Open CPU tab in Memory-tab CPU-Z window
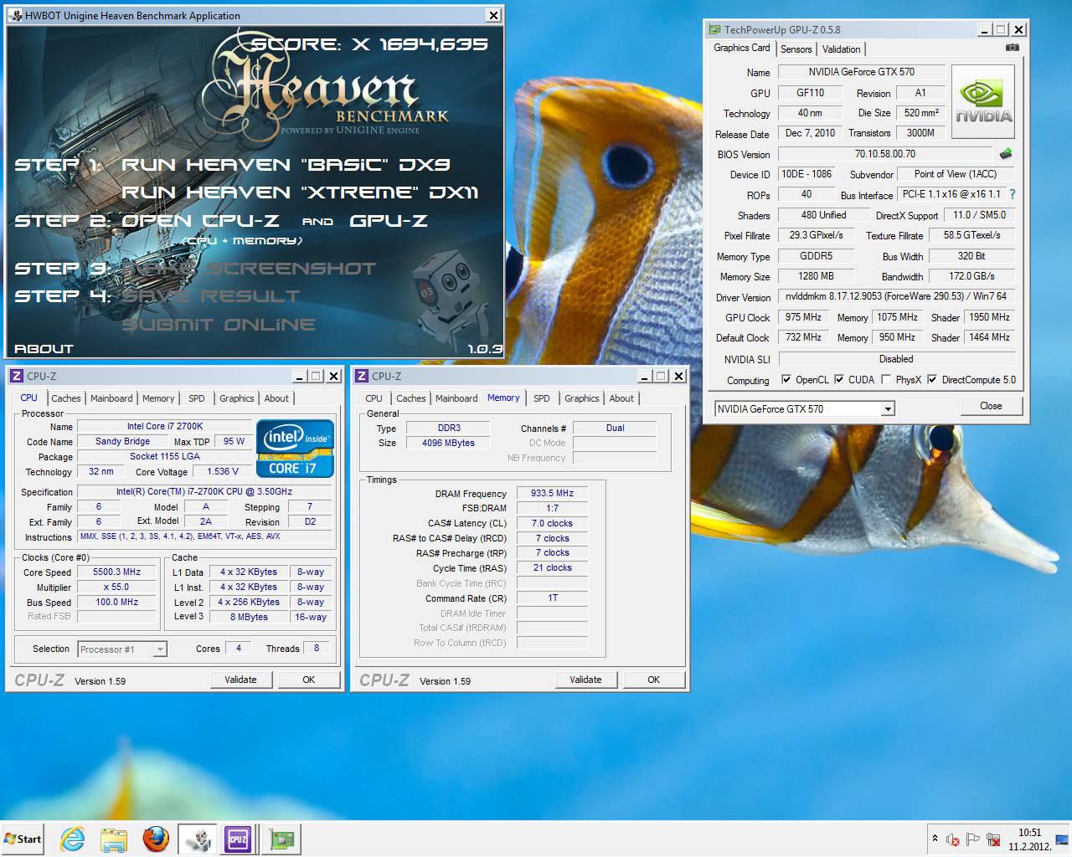Image resolution: width=1072 pixels, height=857 pixels. click(374, 398)
